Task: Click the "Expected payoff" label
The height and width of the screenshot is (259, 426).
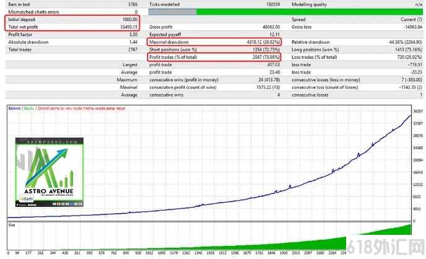Action: [165, 35]
